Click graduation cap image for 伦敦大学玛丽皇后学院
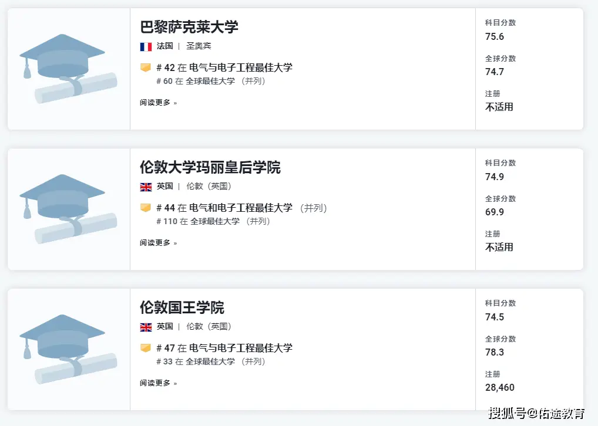 tap(68, 209)
